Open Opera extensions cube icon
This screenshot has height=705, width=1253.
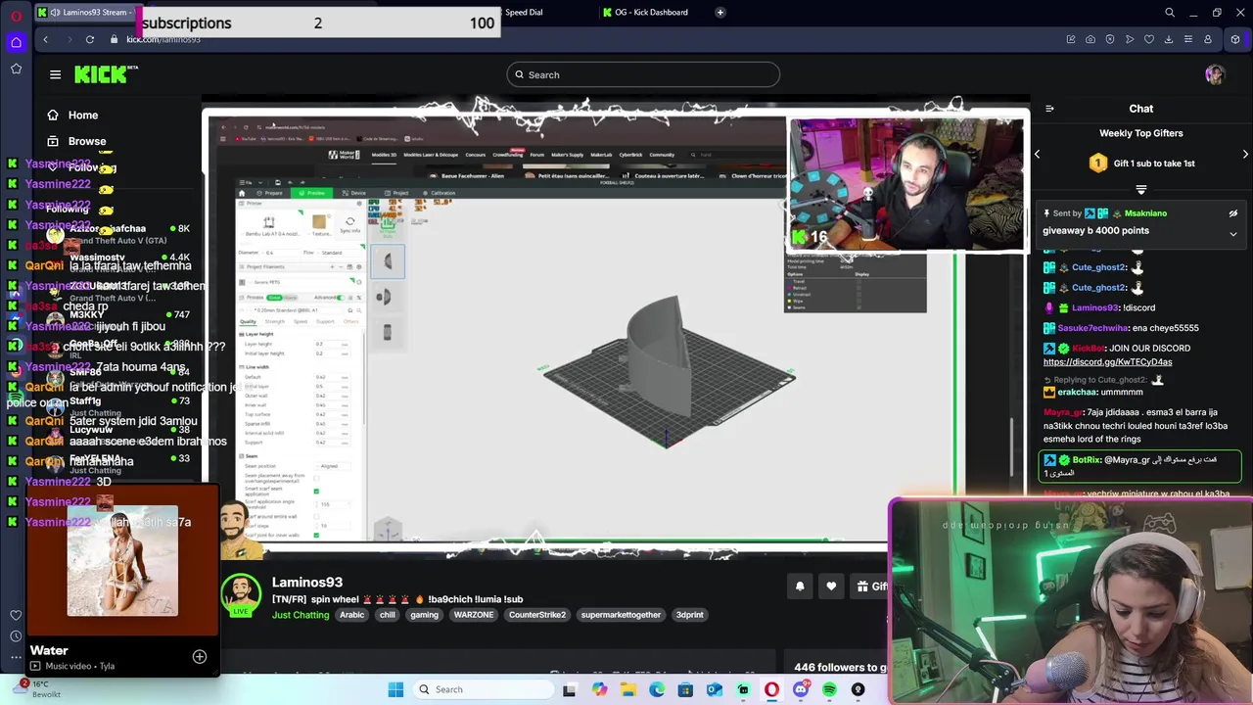tap(1235, 39)
